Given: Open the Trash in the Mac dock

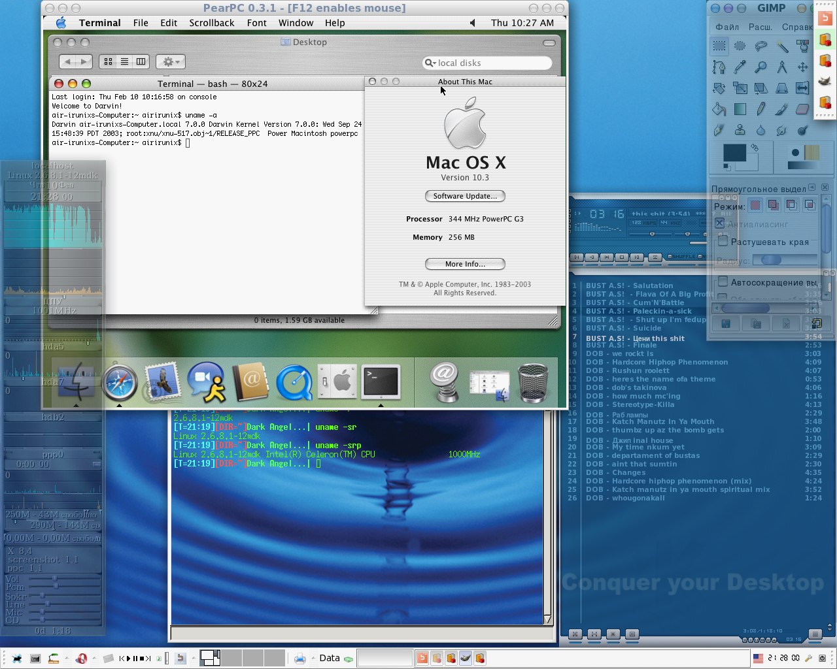Looking at the screenshot, I should click(x=533, y=383).
